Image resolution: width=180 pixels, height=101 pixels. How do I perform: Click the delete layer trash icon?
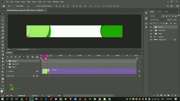coord(175,95)
